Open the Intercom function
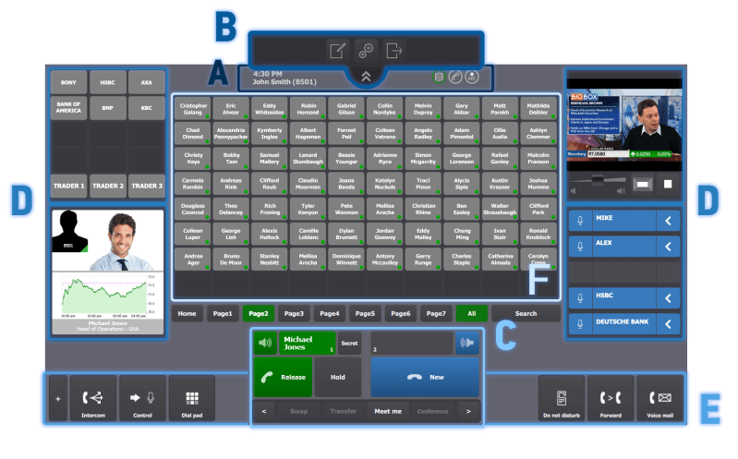The height and width of the screenshot is (459, 738). click(93, 399)
